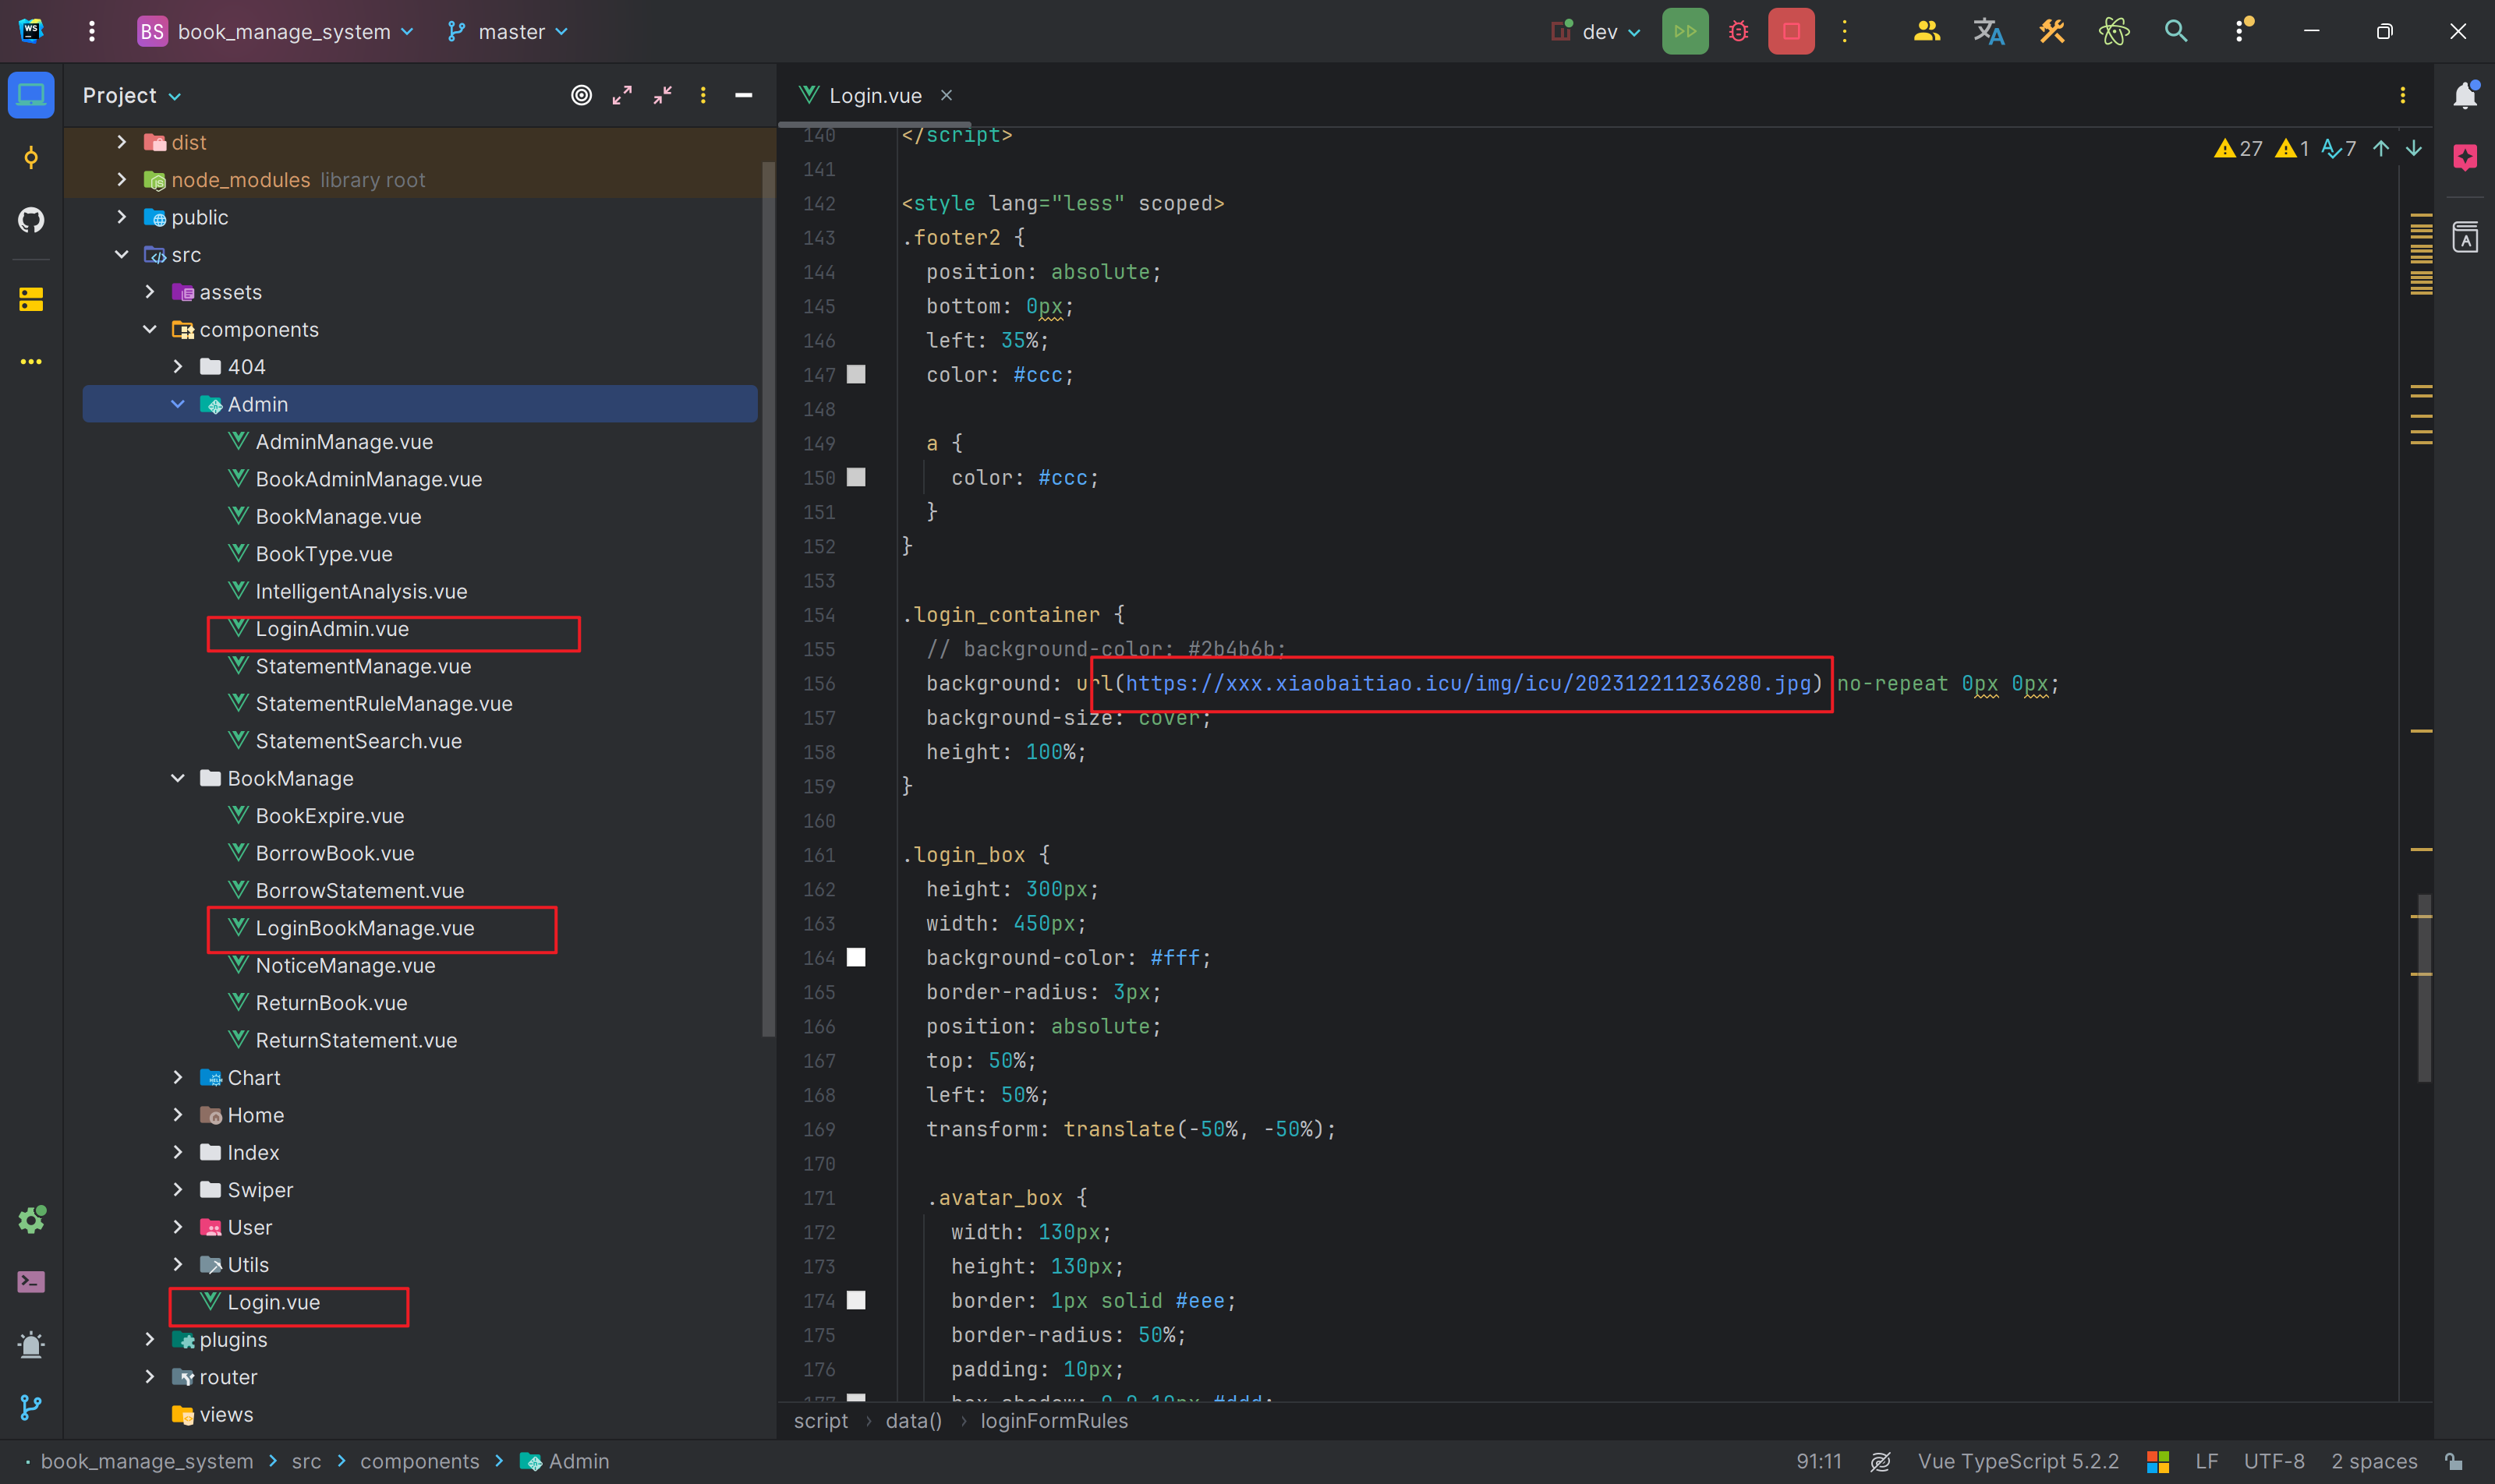This screenshot has width=2495, height=1484.
Task: Open LoginAdmin.vue in project tree
Action: [x=332, y=629]
